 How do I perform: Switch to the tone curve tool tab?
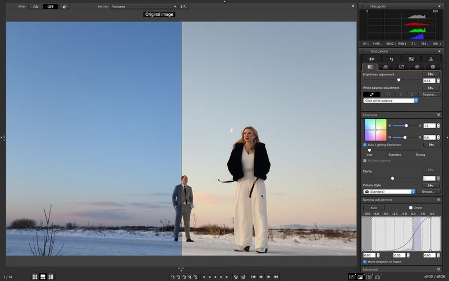[x=401, y=67]
